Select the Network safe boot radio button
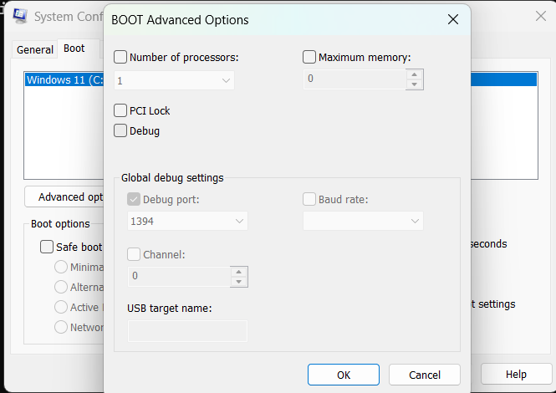This screenshot has height=393, width=556. pos(61,327)
